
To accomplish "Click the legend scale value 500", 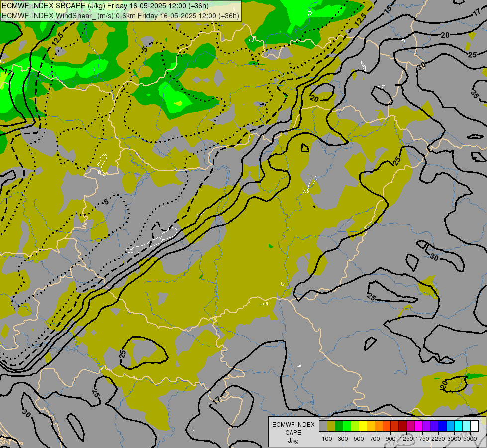I will (359, 439).
